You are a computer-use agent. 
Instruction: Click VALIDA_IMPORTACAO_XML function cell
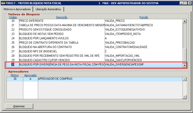144,56
